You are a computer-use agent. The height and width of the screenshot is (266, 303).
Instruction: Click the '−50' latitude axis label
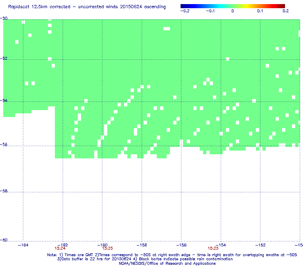click(x=4, y=18)
